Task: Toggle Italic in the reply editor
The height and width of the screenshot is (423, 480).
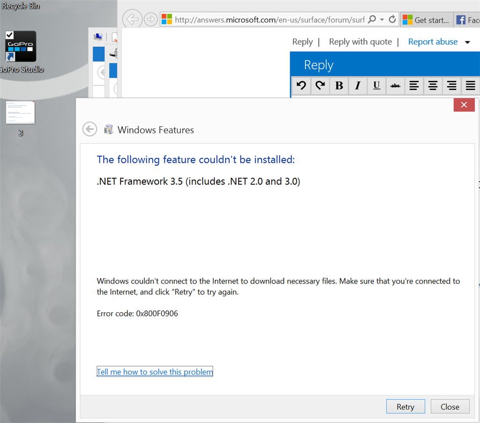Action: click(x=358, y=85)
